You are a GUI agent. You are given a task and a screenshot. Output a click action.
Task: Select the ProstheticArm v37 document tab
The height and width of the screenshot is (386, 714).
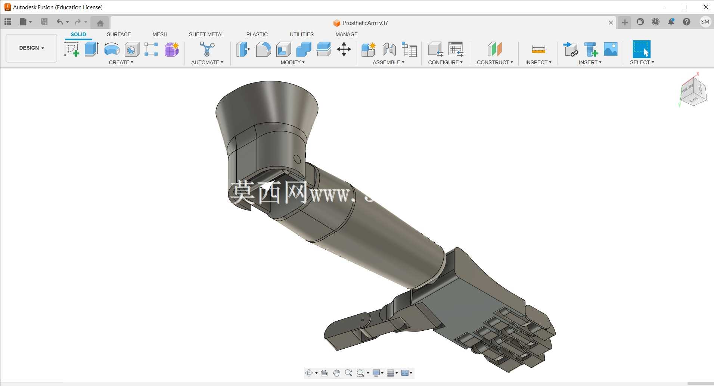(361, 23)
